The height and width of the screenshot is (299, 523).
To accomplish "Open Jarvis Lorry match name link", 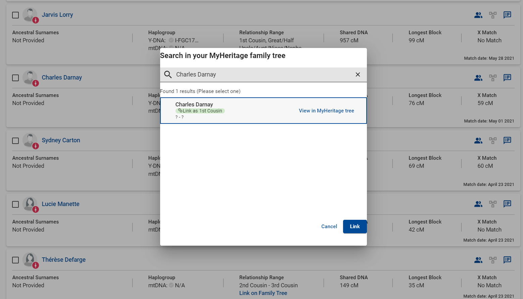I will click(57, 15).
